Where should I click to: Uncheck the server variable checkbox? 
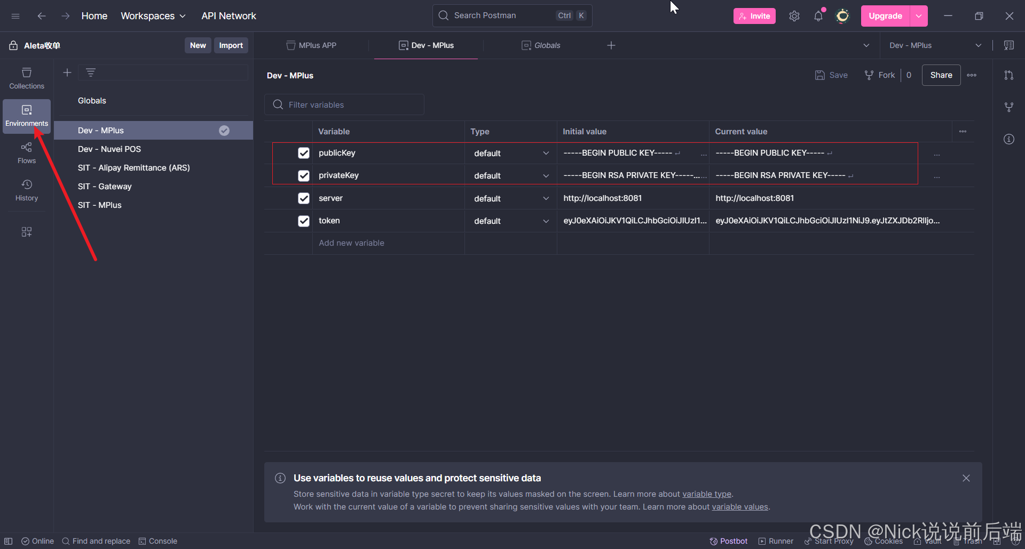pyautogui.click(x=304, y=198)
